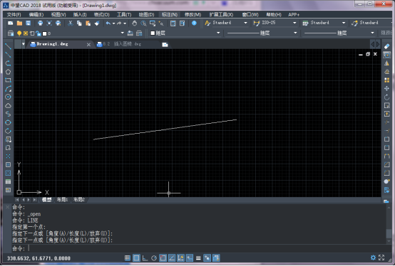Select the Polygon tool in left toolbar
Viewport: 395px width, 266px height.
click(8, 72)
